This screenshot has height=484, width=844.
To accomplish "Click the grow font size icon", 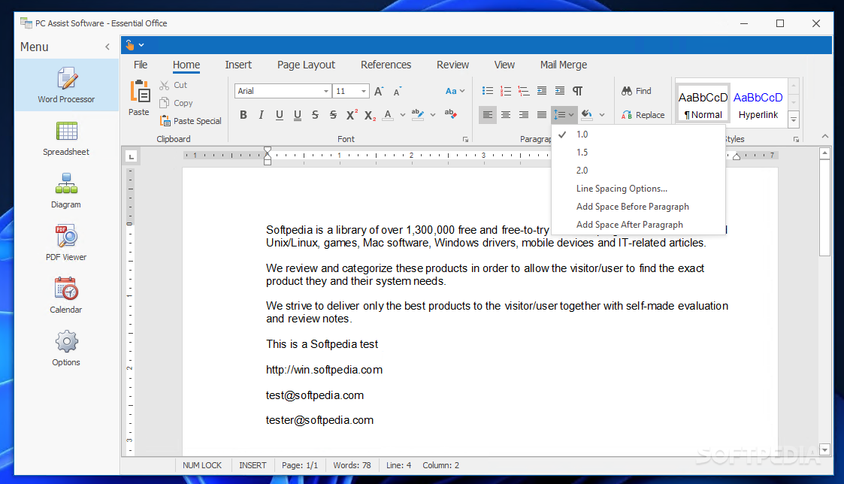I will (379, 91).
